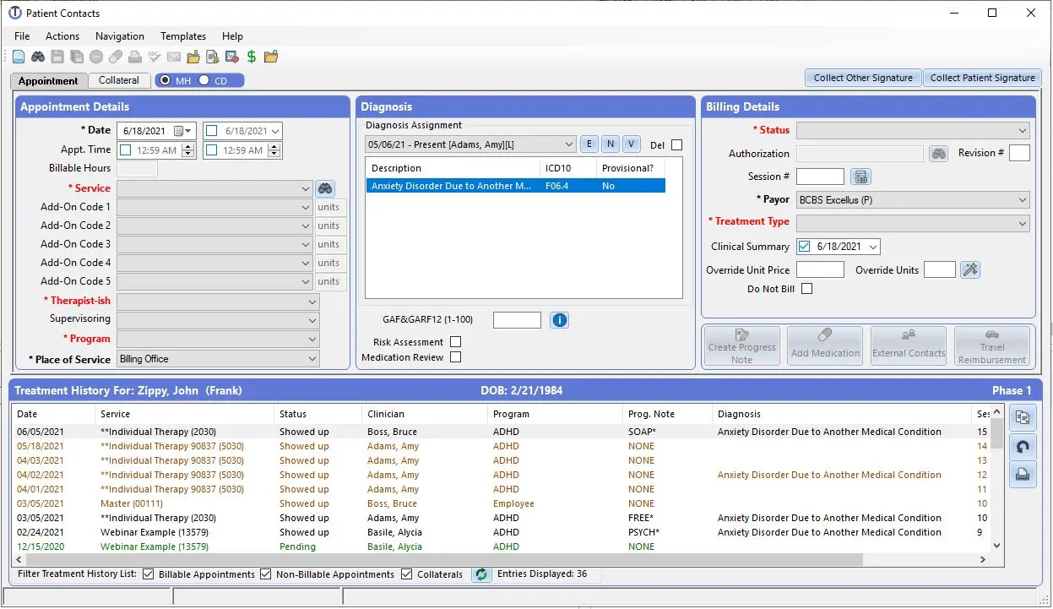This screenshot has height=609, width=1053.
Task: Refresh the treatment history entries list
Action: tap(480, 574)
